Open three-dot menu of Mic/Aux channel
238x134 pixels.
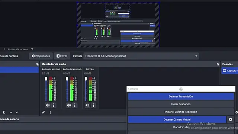tap(93, 105)
